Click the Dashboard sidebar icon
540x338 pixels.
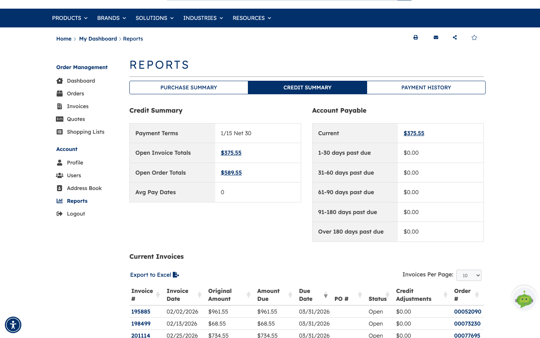60,81
